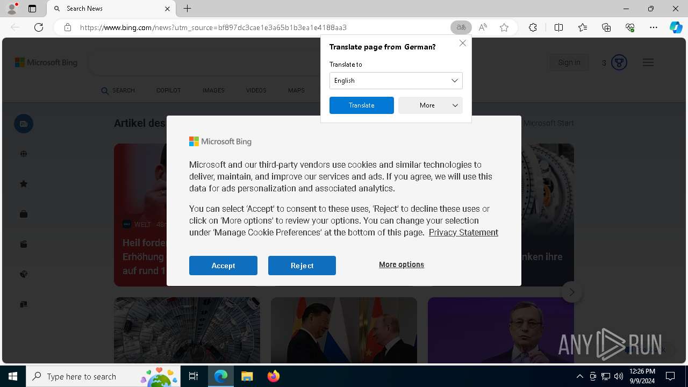The width and height of the screenshot is (688, 387).
Task: Open a new tab with the plus button
Action: click(187, 9)
